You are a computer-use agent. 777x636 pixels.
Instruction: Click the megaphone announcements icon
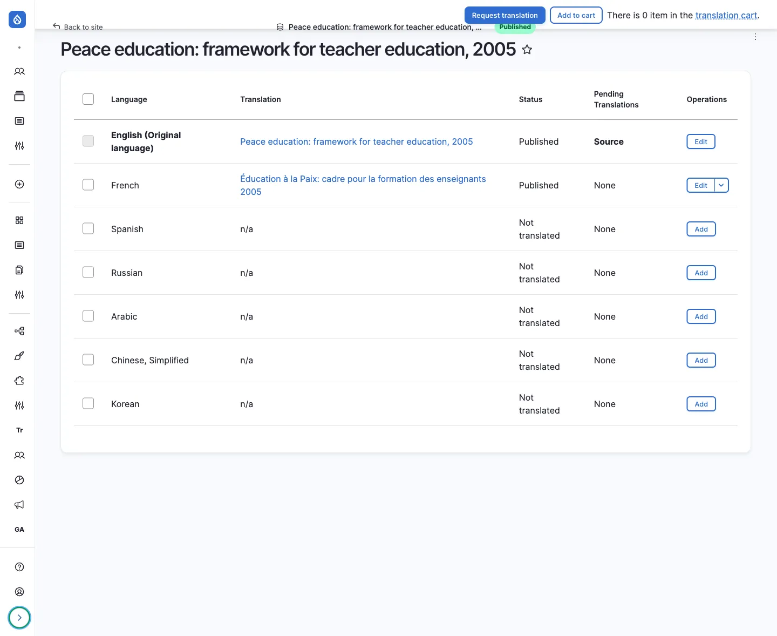tap(19, 505)
